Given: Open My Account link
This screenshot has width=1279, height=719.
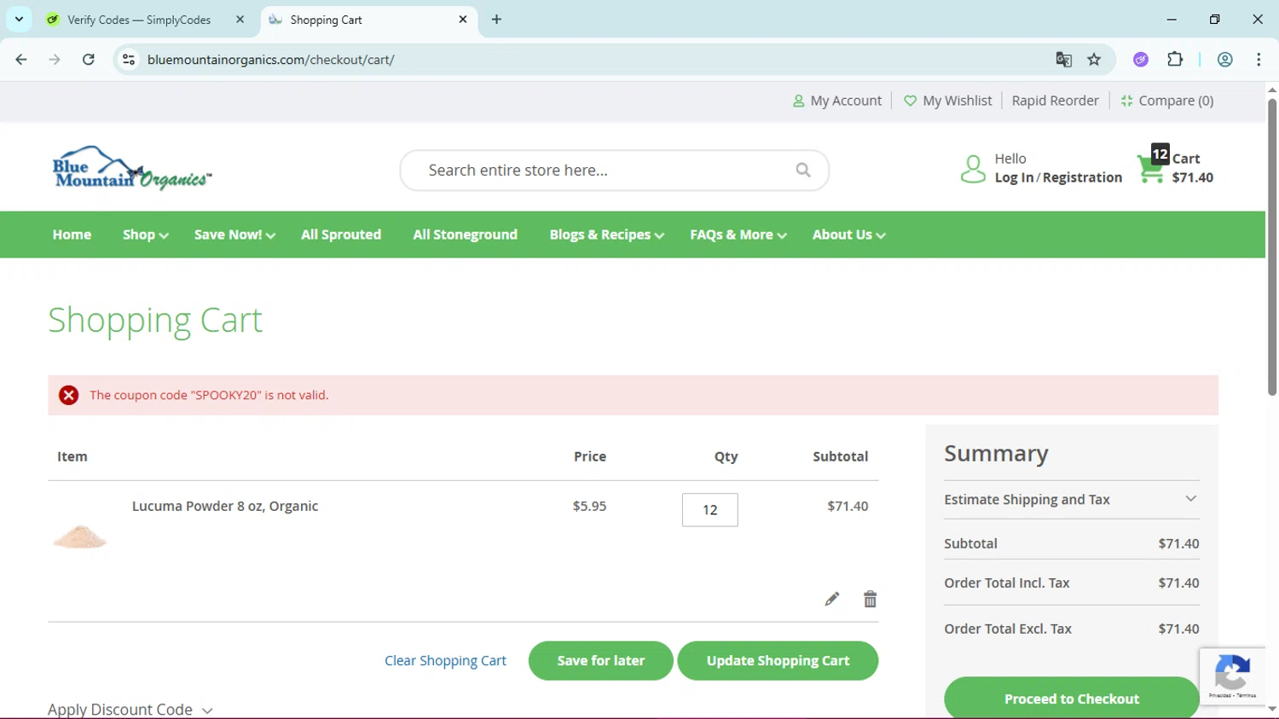Looking at the screenshot, I should click(x=837, y=101).
